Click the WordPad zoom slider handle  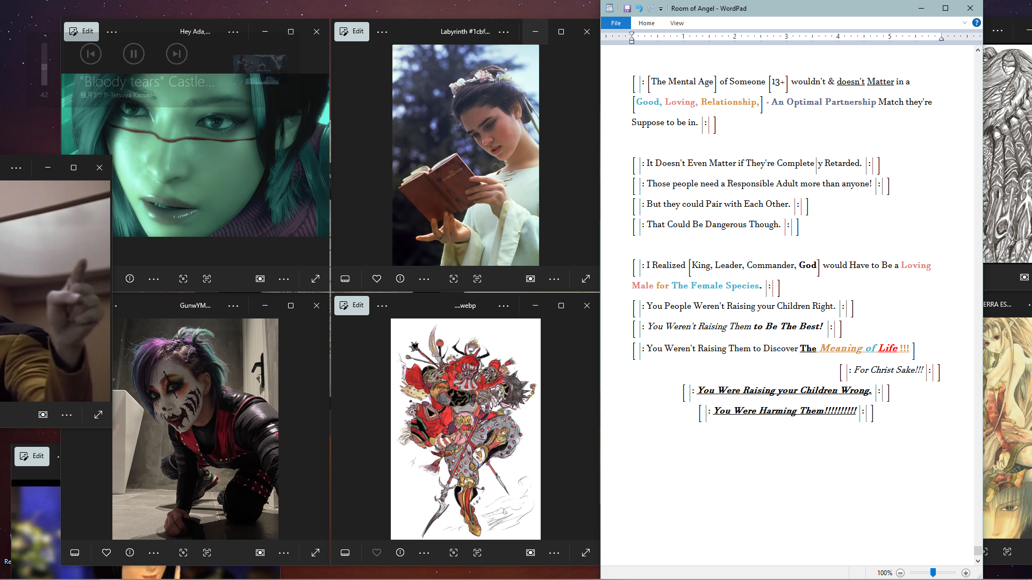click(x=933, y=573)
